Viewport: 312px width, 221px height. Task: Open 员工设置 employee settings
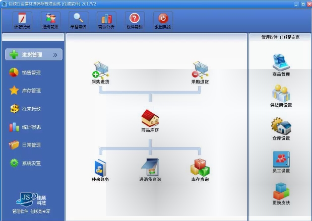click(281, 162)
